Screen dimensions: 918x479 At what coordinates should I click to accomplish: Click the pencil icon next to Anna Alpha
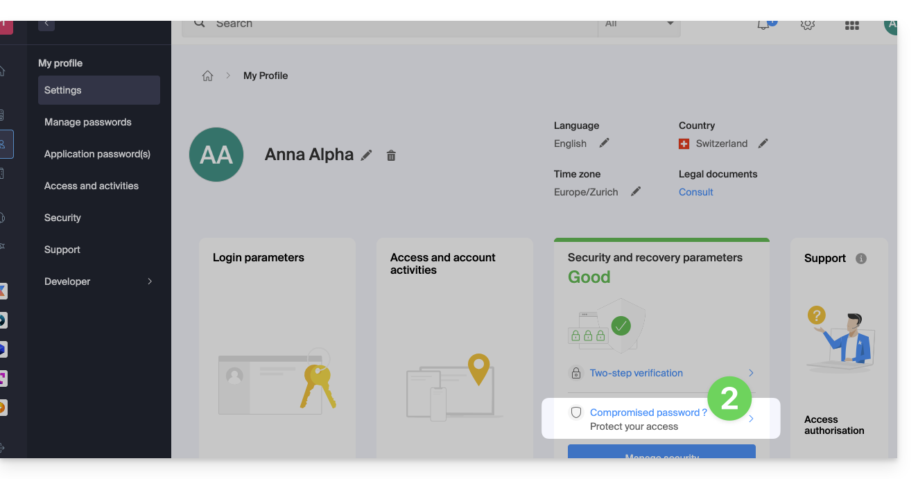(x=367, y=155)
